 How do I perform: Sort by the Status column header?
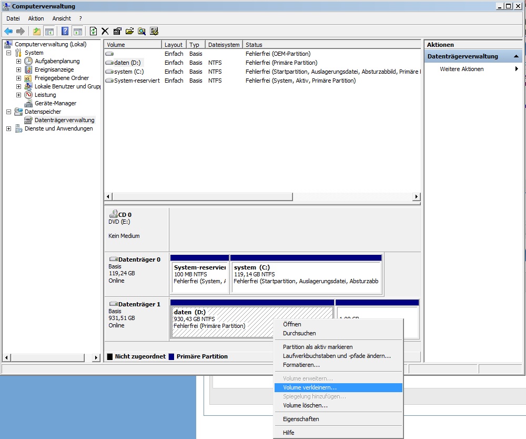click(x=331, y=45)
